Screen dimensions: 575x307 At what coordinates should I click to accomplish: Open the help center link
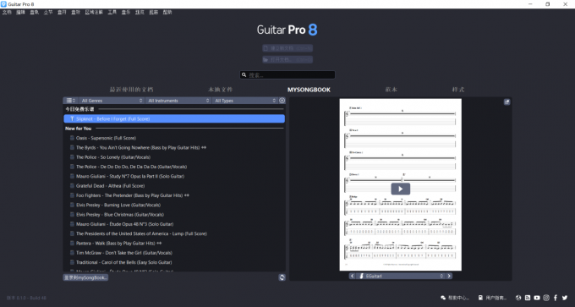coord(455,298)
